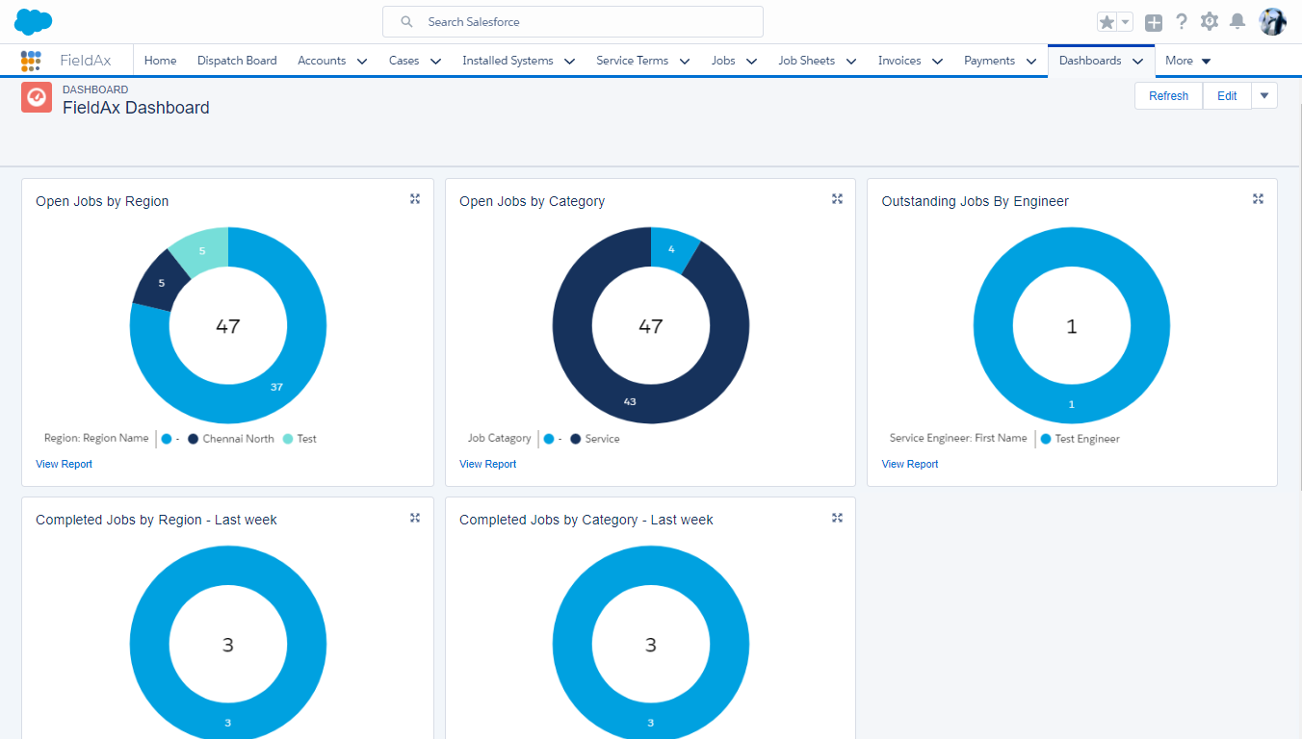1302x739 pixels.
Task: Favorite this page using the star icon
Action: click(x=1106, y=20)
